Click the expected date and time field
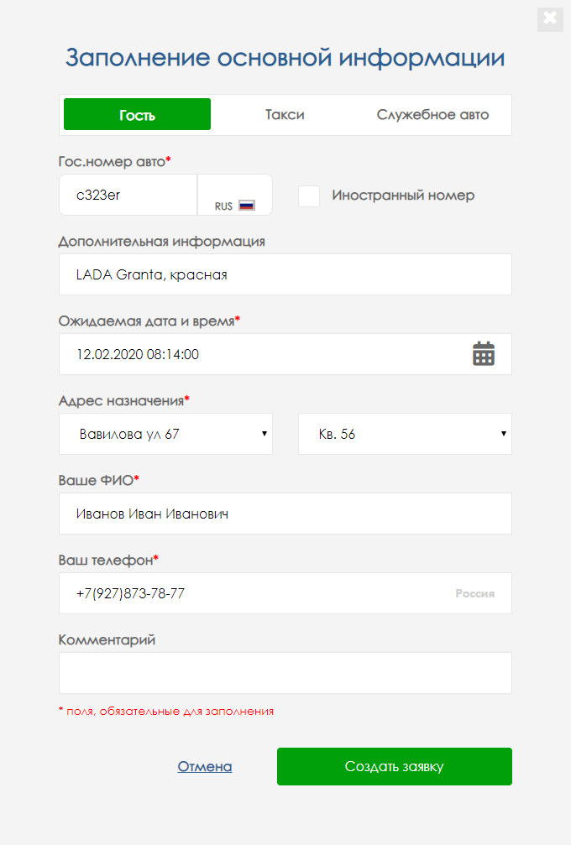Screen dimensions: 571x845 click(260, 354)
